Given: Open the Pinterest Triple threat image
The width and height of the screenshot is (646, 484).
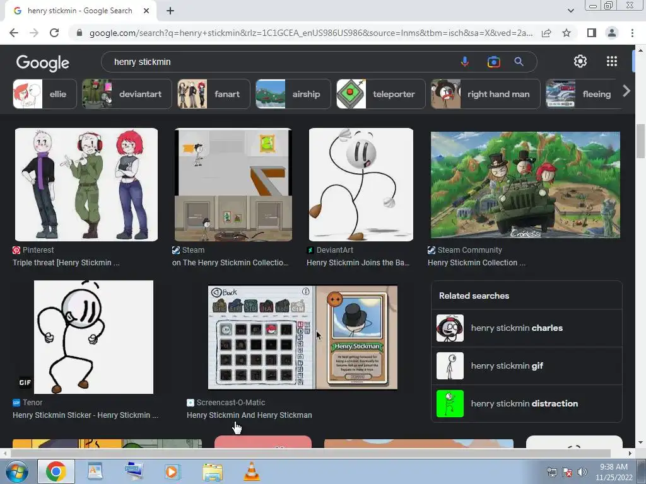Looking at the screenshot, I should (x=86, y=185).
